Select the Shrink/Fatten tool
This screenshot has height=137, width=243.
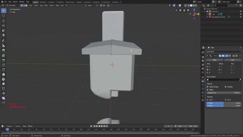[x=3, y=93]
